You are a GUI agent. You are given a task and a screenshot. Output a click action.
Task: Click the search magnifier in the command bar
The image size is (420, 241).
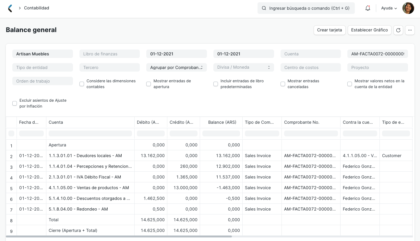pos(264,8)
